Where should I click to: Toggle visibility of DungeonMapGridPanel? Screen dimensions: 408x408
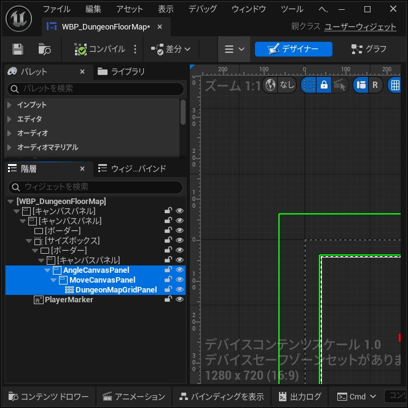coord(179,289)
